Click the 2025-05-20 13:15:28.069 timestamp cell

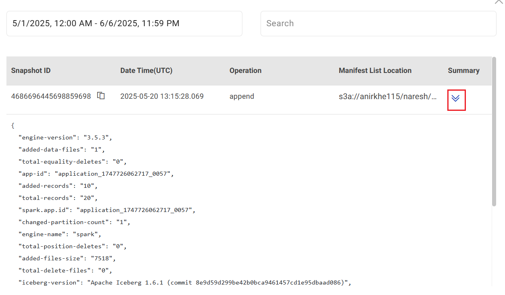tap(162, 96)
